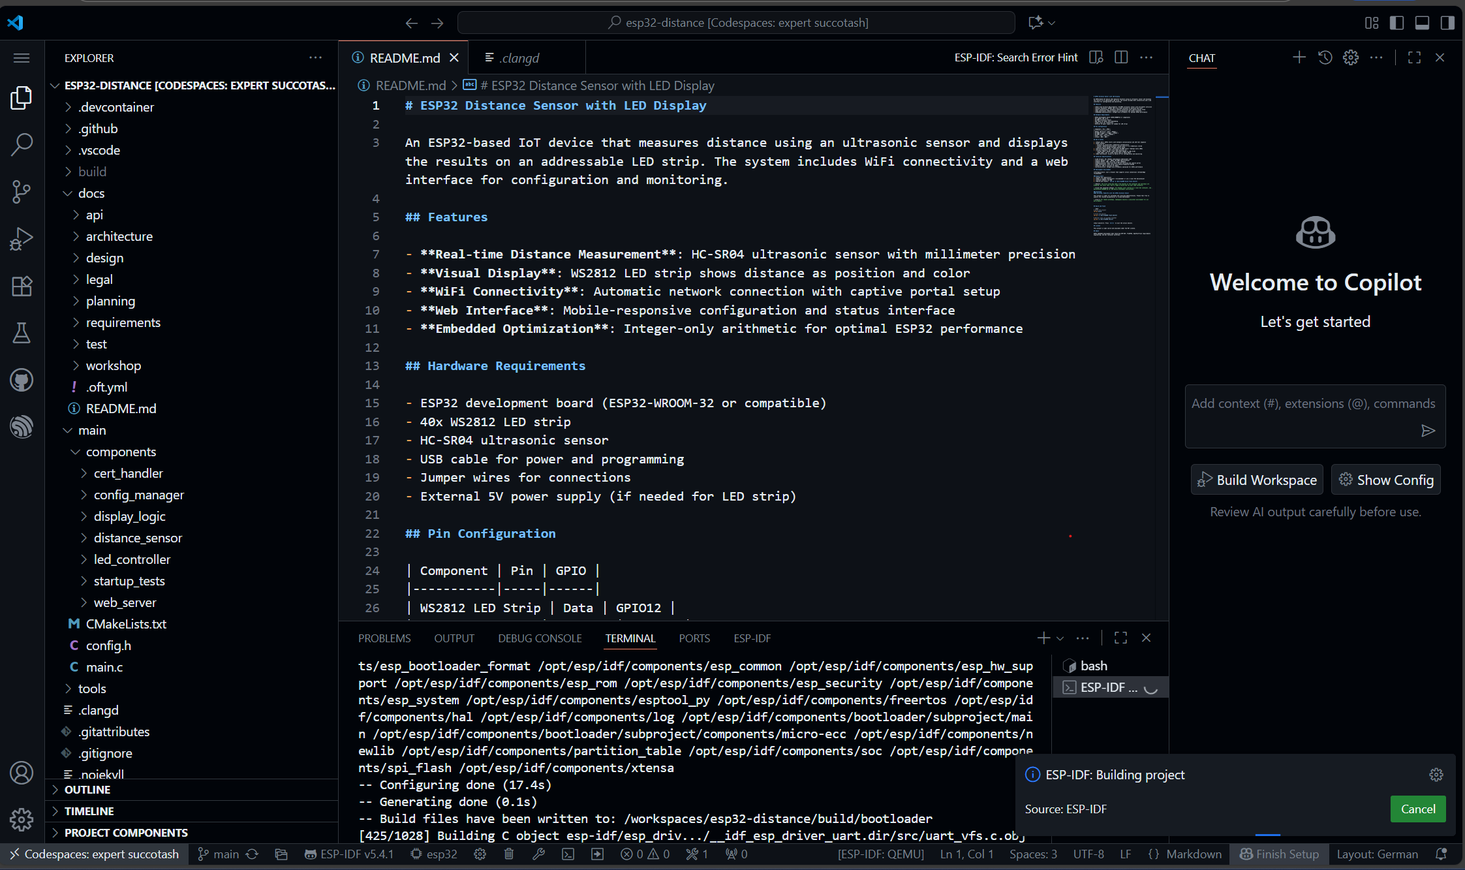The image size is (1465, 870).
Task: Open the ESP-IDF Espressif explorer view
Action: tap(22, 427)
